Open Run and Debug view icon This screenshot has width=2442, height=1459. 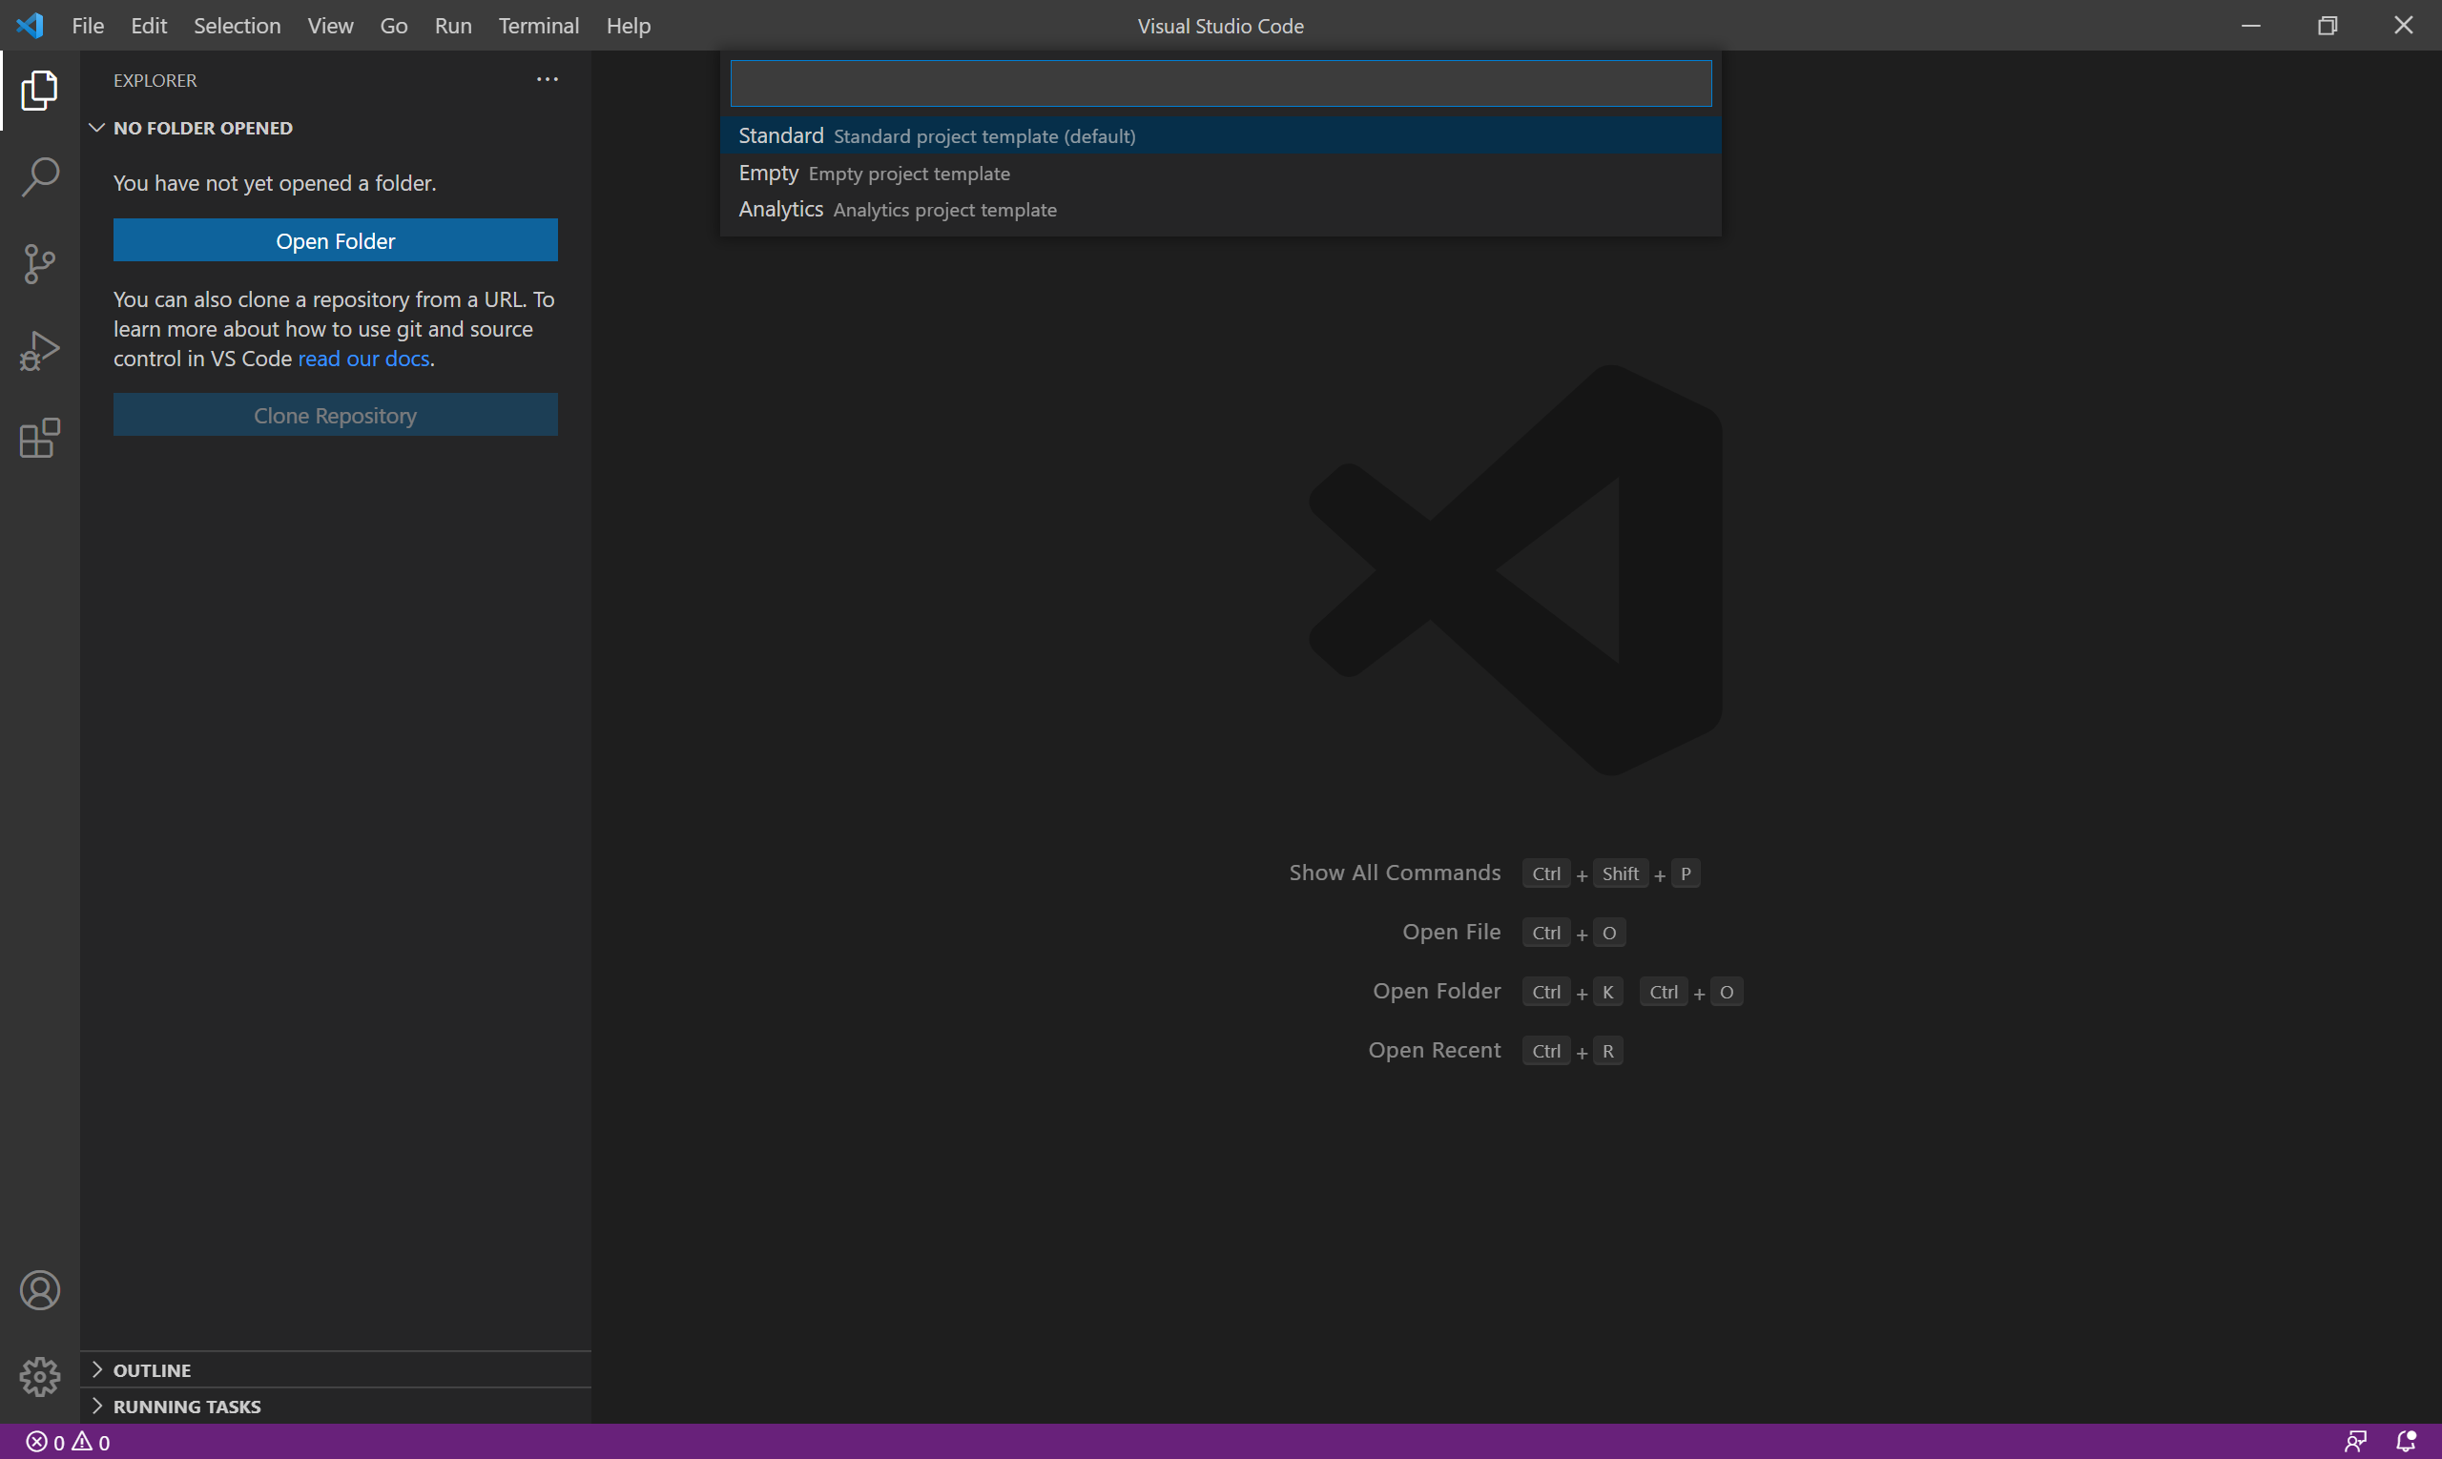(39, 351)
